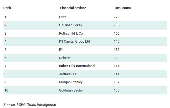Select Morgan Stanley in the table
The width and height of the screenshot is (170, 108).
71,82
